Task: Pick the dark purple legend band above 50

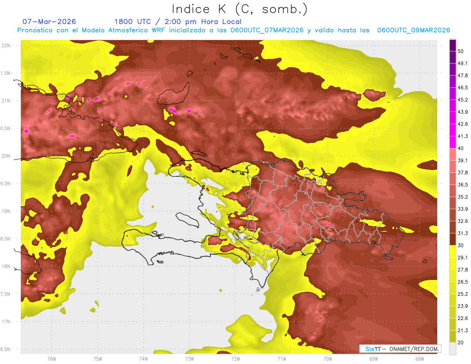Action: (453, 45)
